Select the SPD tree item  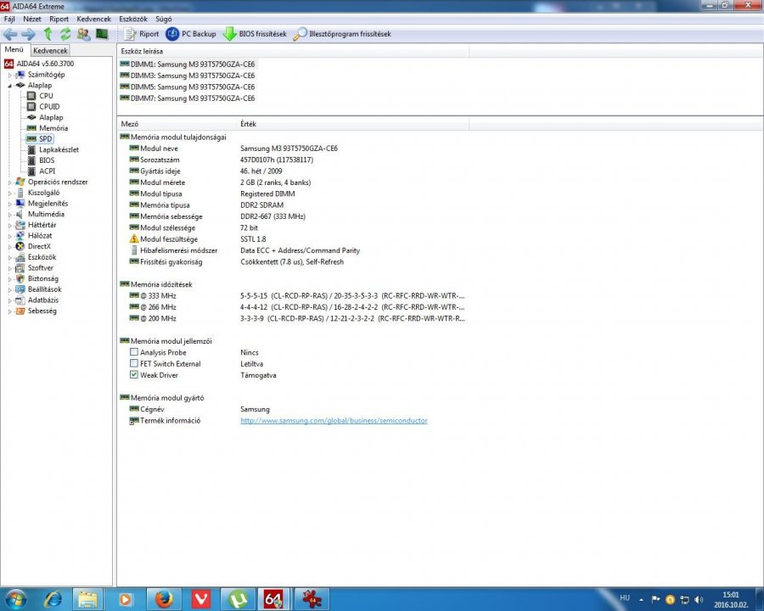[x=45, y=139]
